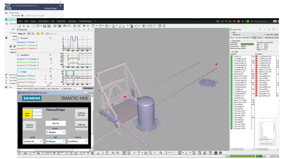The width and height of the screenshot is (284, 159).
Task: Click the Save icon in toolbar
Action: point(44,26)
